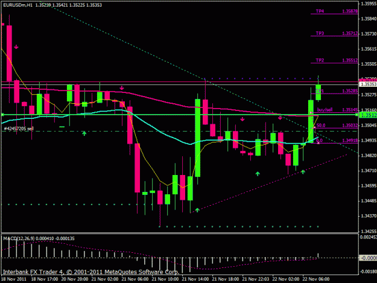This screenshot has width=377, height=283.
Task: Click the 1.35840 price axis label
Action: [x=369, y=19]
